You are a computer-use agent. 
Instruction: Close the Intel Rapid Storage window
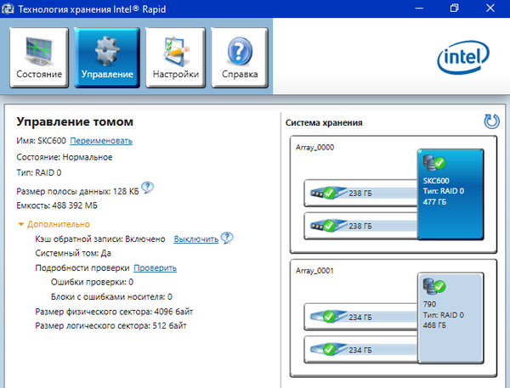[490, 8]
